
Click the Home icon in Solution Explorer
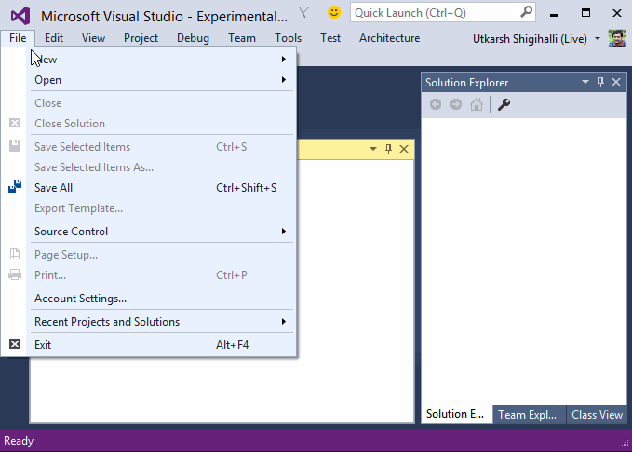point(476,104)
